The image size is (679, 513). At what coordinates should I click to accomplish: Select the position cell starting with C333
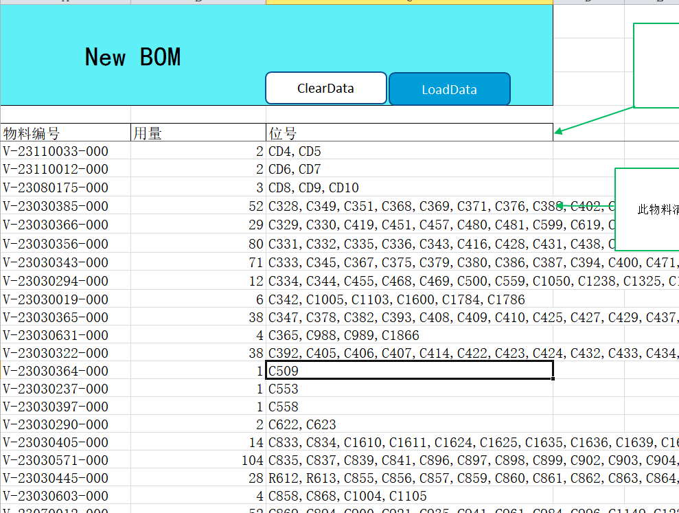(x=410, y=262)
